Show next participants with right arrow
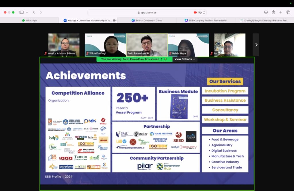This screenshot has width=294, height=191. click(256, 45)
